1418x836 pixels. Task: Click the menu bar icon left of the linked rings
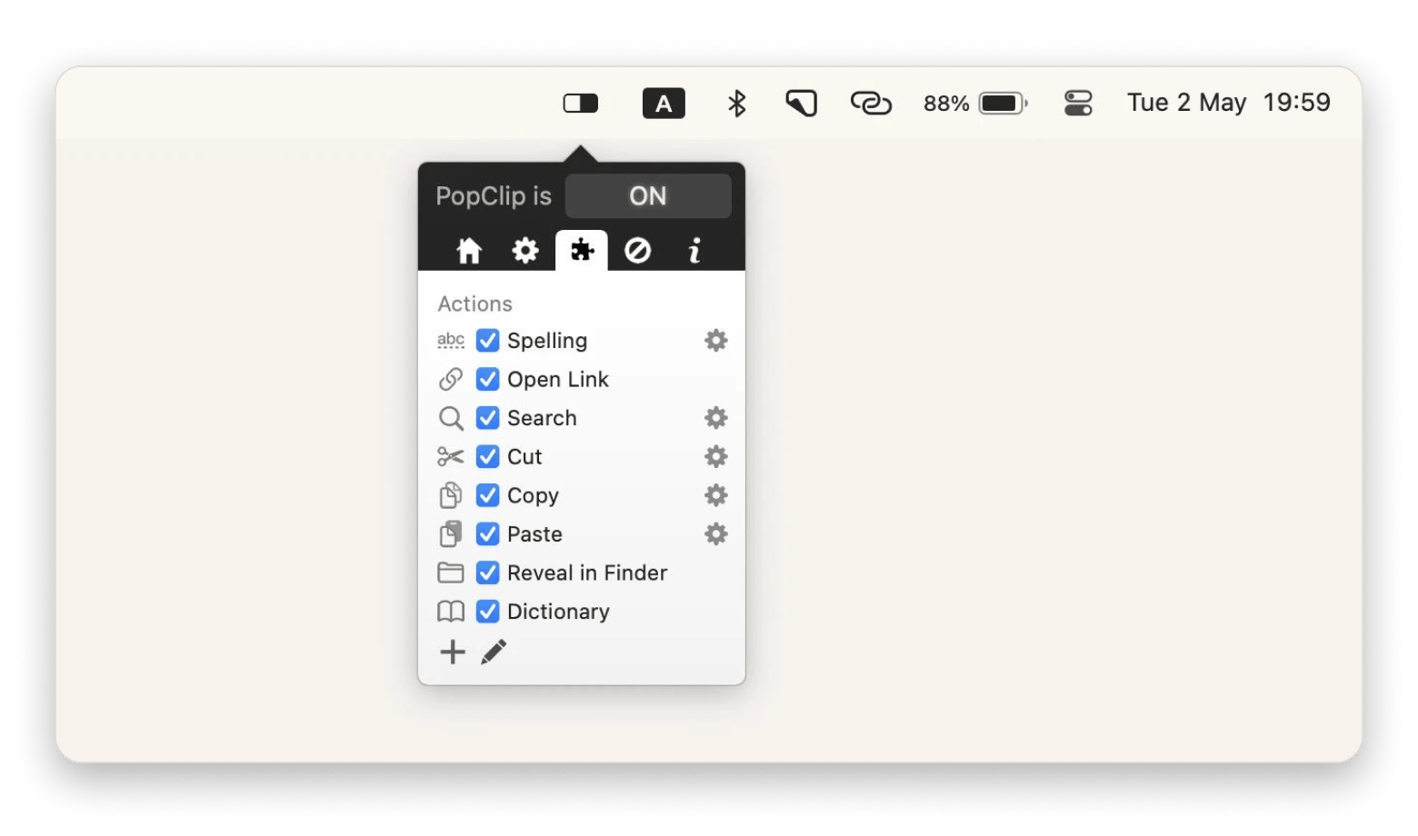(x=801, y=104)
